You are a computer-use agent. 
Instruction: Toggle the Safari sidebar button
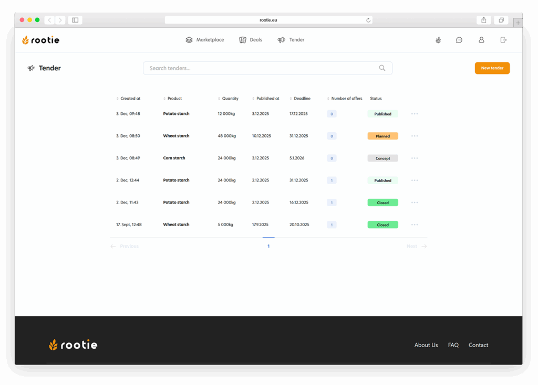75,20
